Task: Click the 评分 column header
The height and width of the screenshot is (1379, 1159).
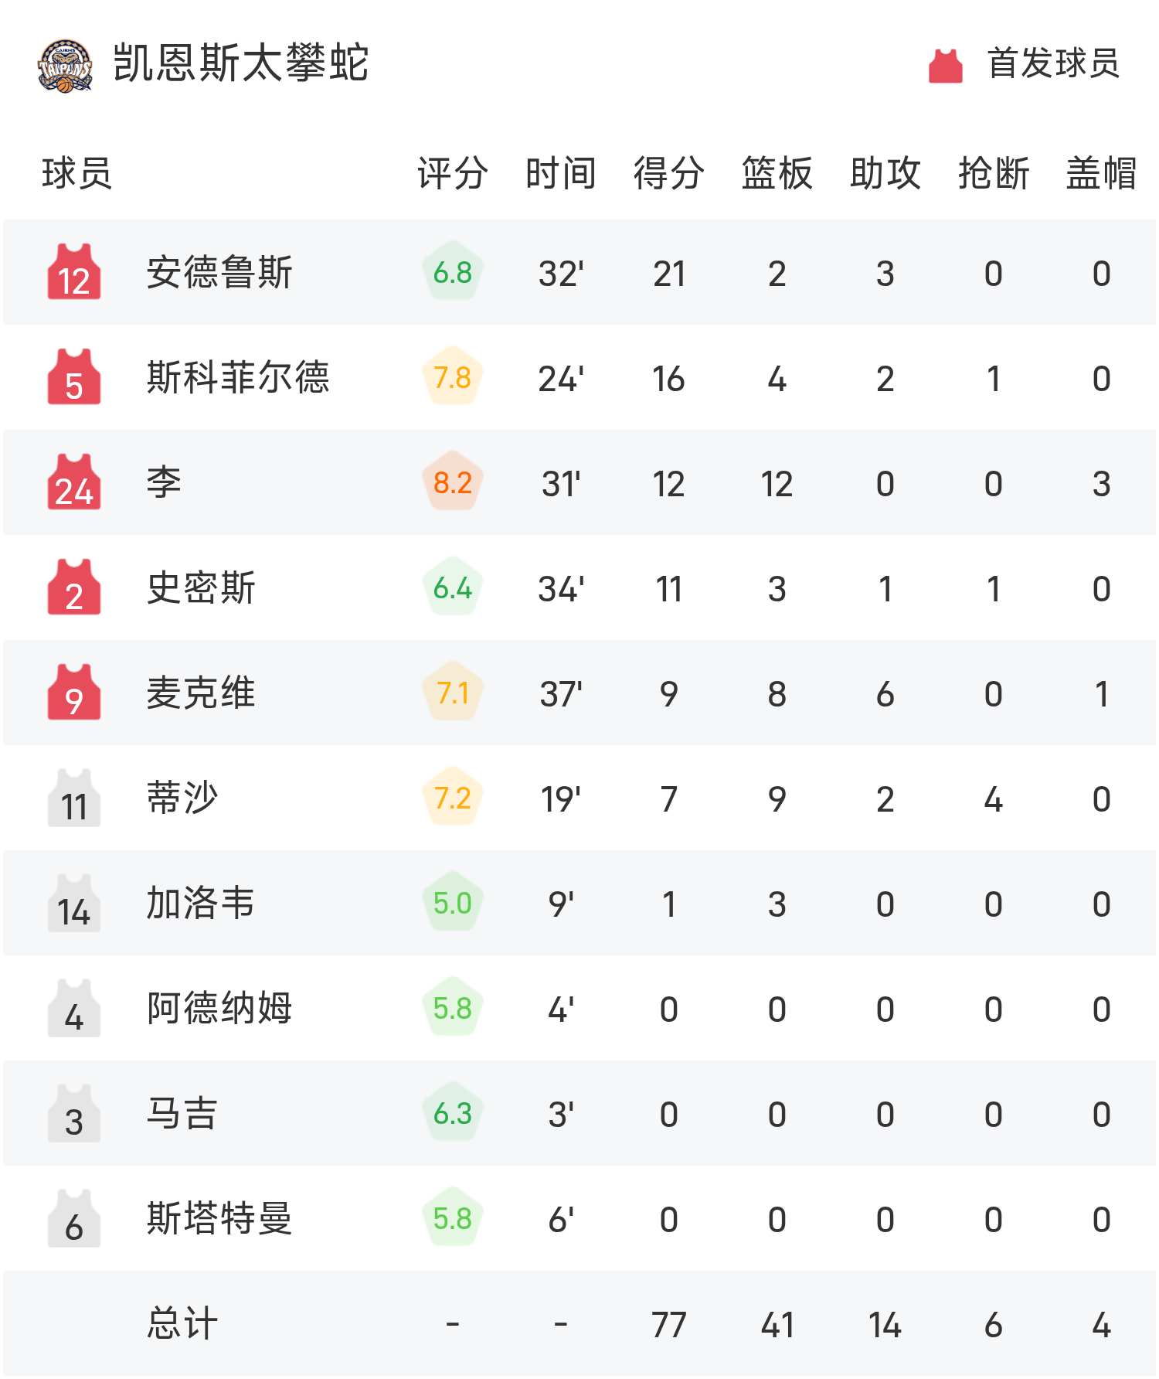Action: (453, 173)
